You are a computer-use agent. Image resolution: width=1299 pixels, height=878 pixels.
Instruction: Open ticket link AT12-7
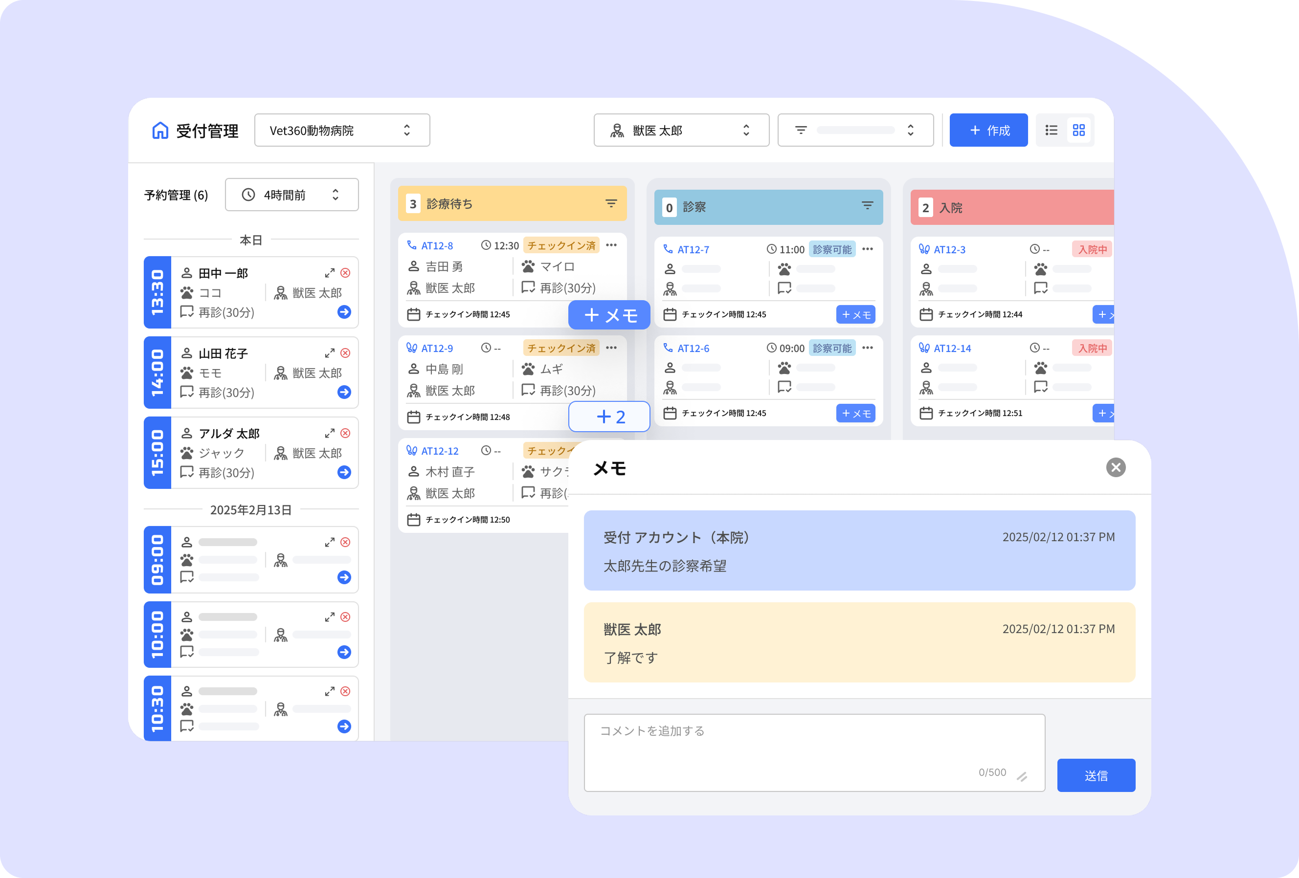pos(693,250)
